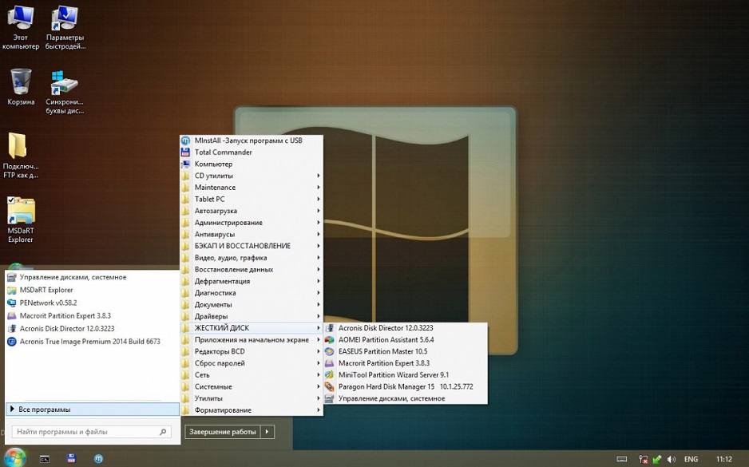The width and height of the screenshot is (749, 467).
Task: Launch MInstAll -Запуск программ с USB
Action: click(x=252, y=140)
